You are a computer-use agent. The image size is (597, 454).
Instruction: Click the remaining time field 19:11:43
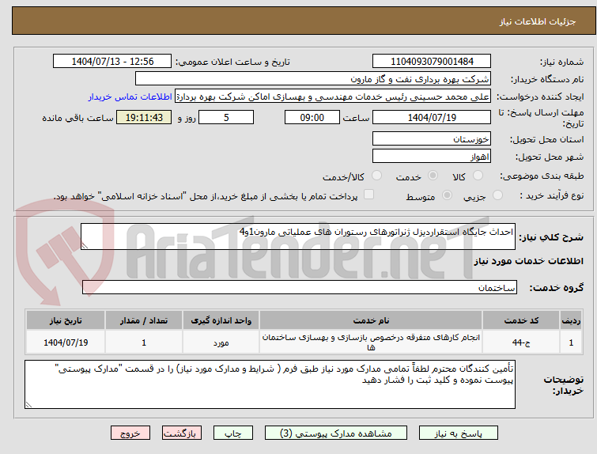coord(144,117)
